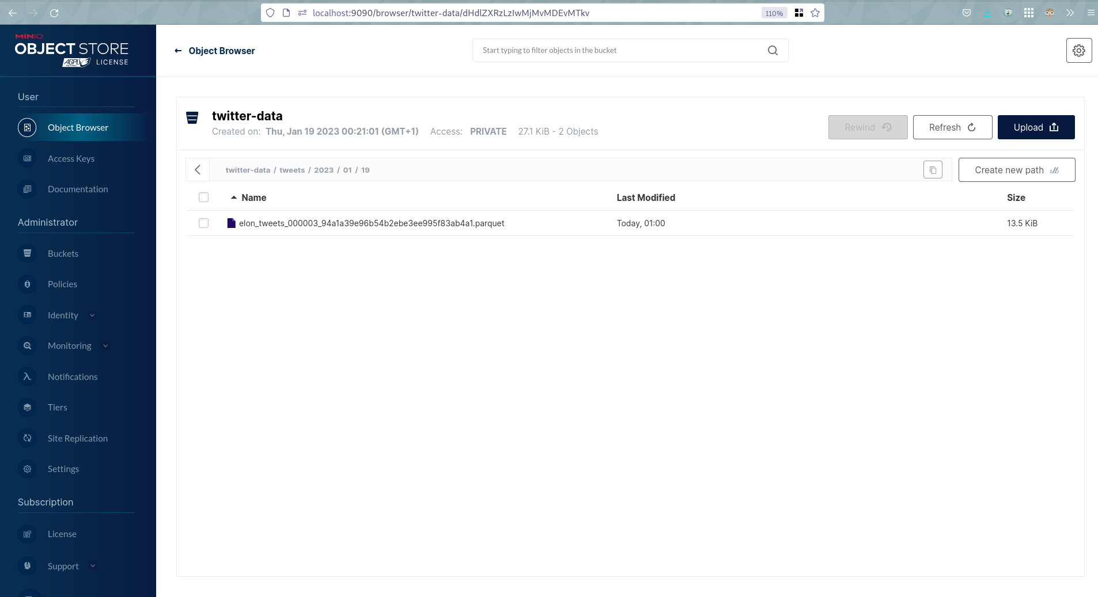Screen dimensions: 1098x597
Task: Show more browser toolbar extensions chevron
Action: [1070, 13]
